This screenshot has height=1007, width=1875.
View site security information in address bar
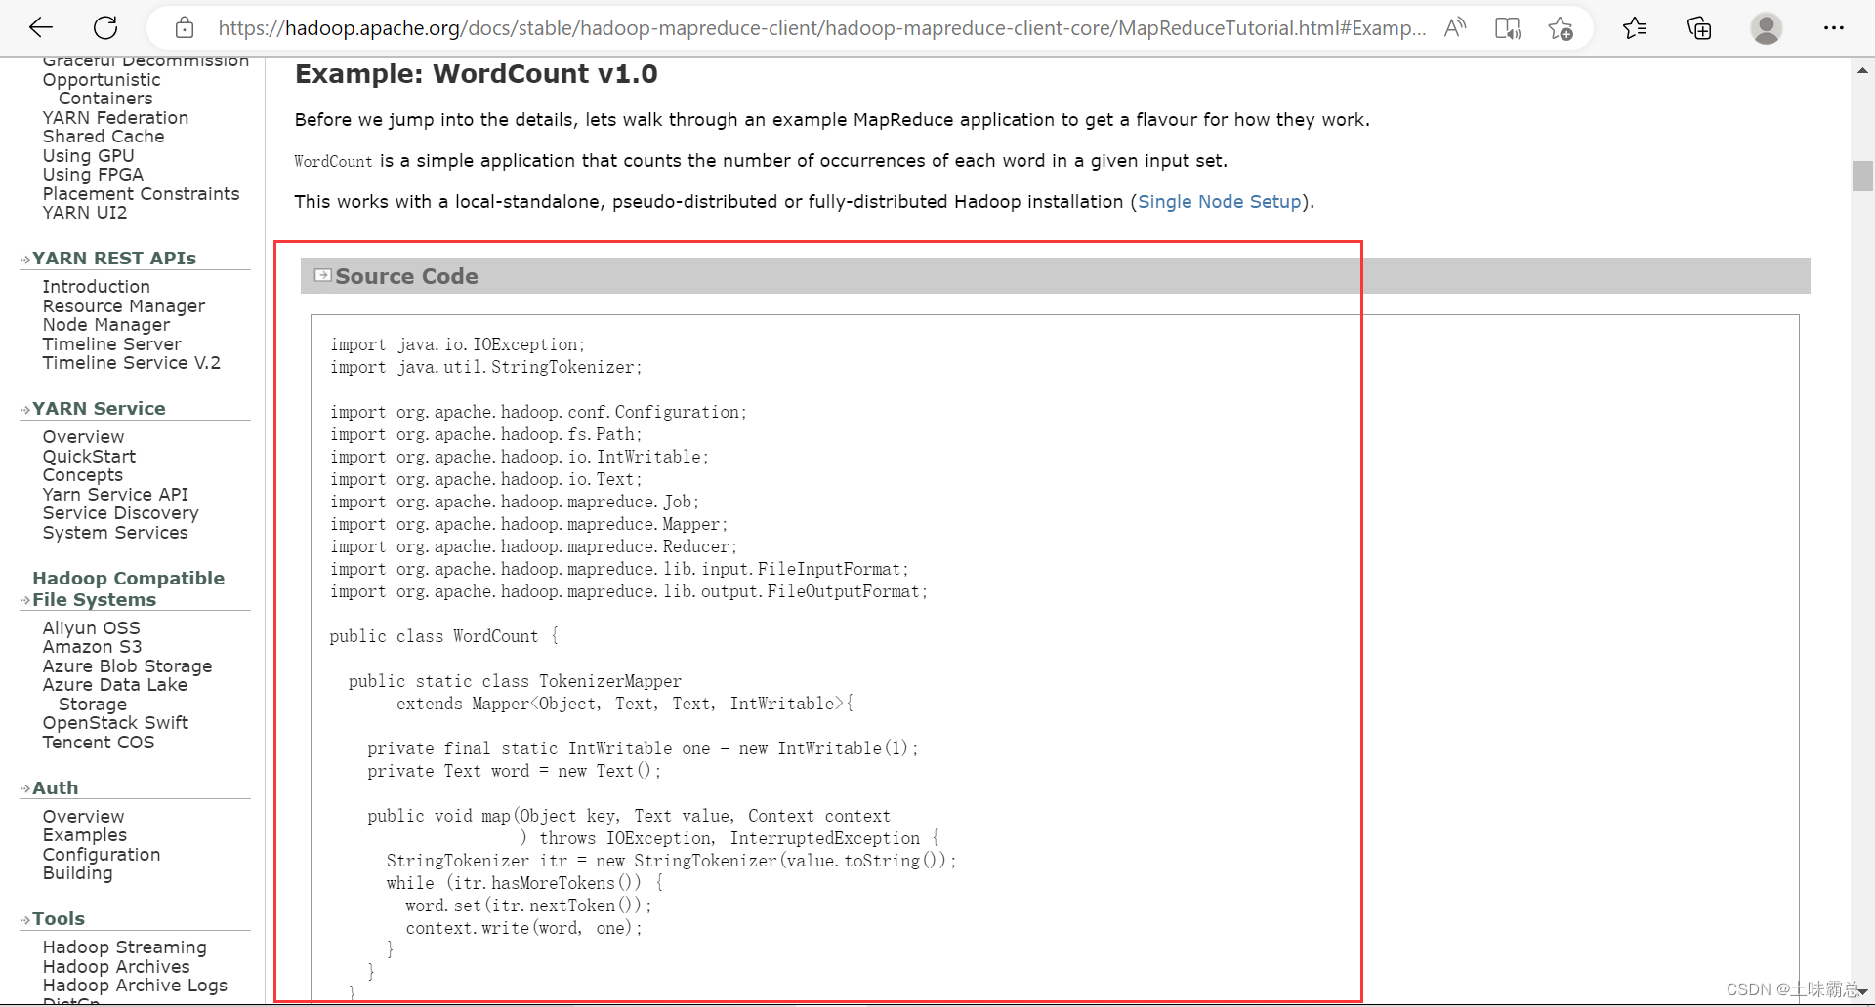(x=184, y=27)
